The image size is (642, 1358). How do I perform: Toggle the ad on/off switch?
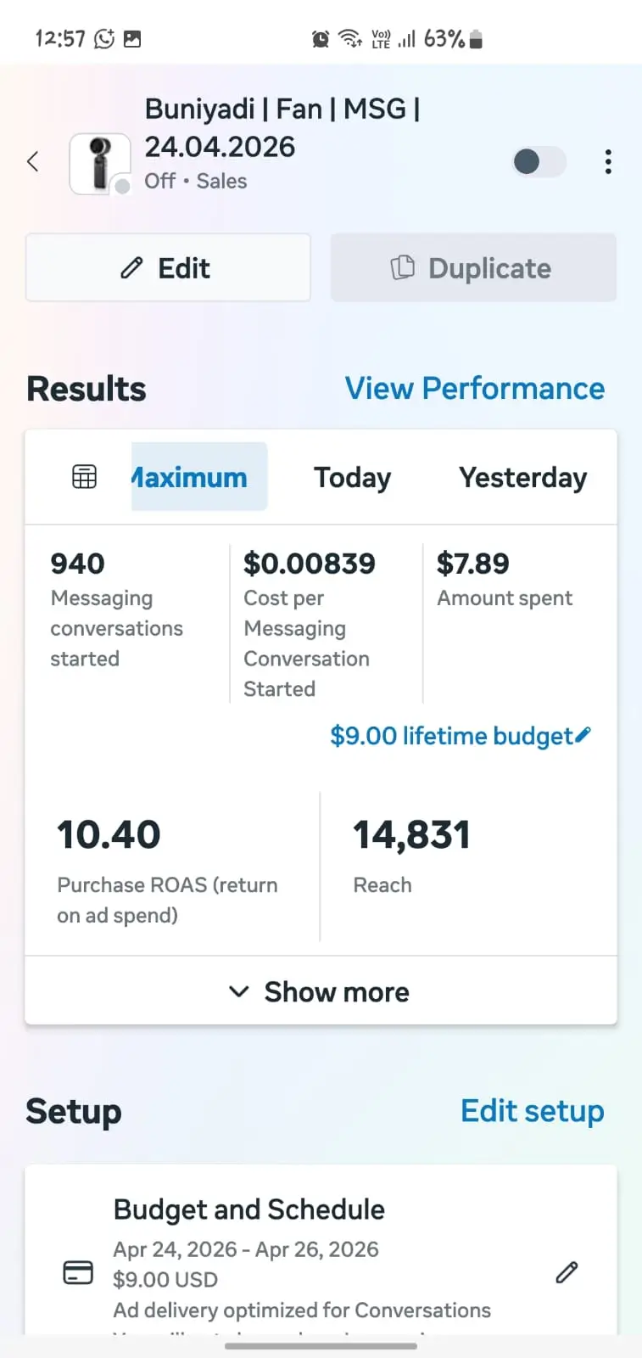(x=539, y=161)
